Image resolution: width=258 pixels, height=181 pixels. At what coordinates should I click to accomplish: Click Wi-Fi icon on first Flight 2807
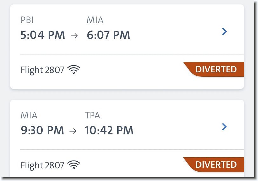[x=74, y=69]
